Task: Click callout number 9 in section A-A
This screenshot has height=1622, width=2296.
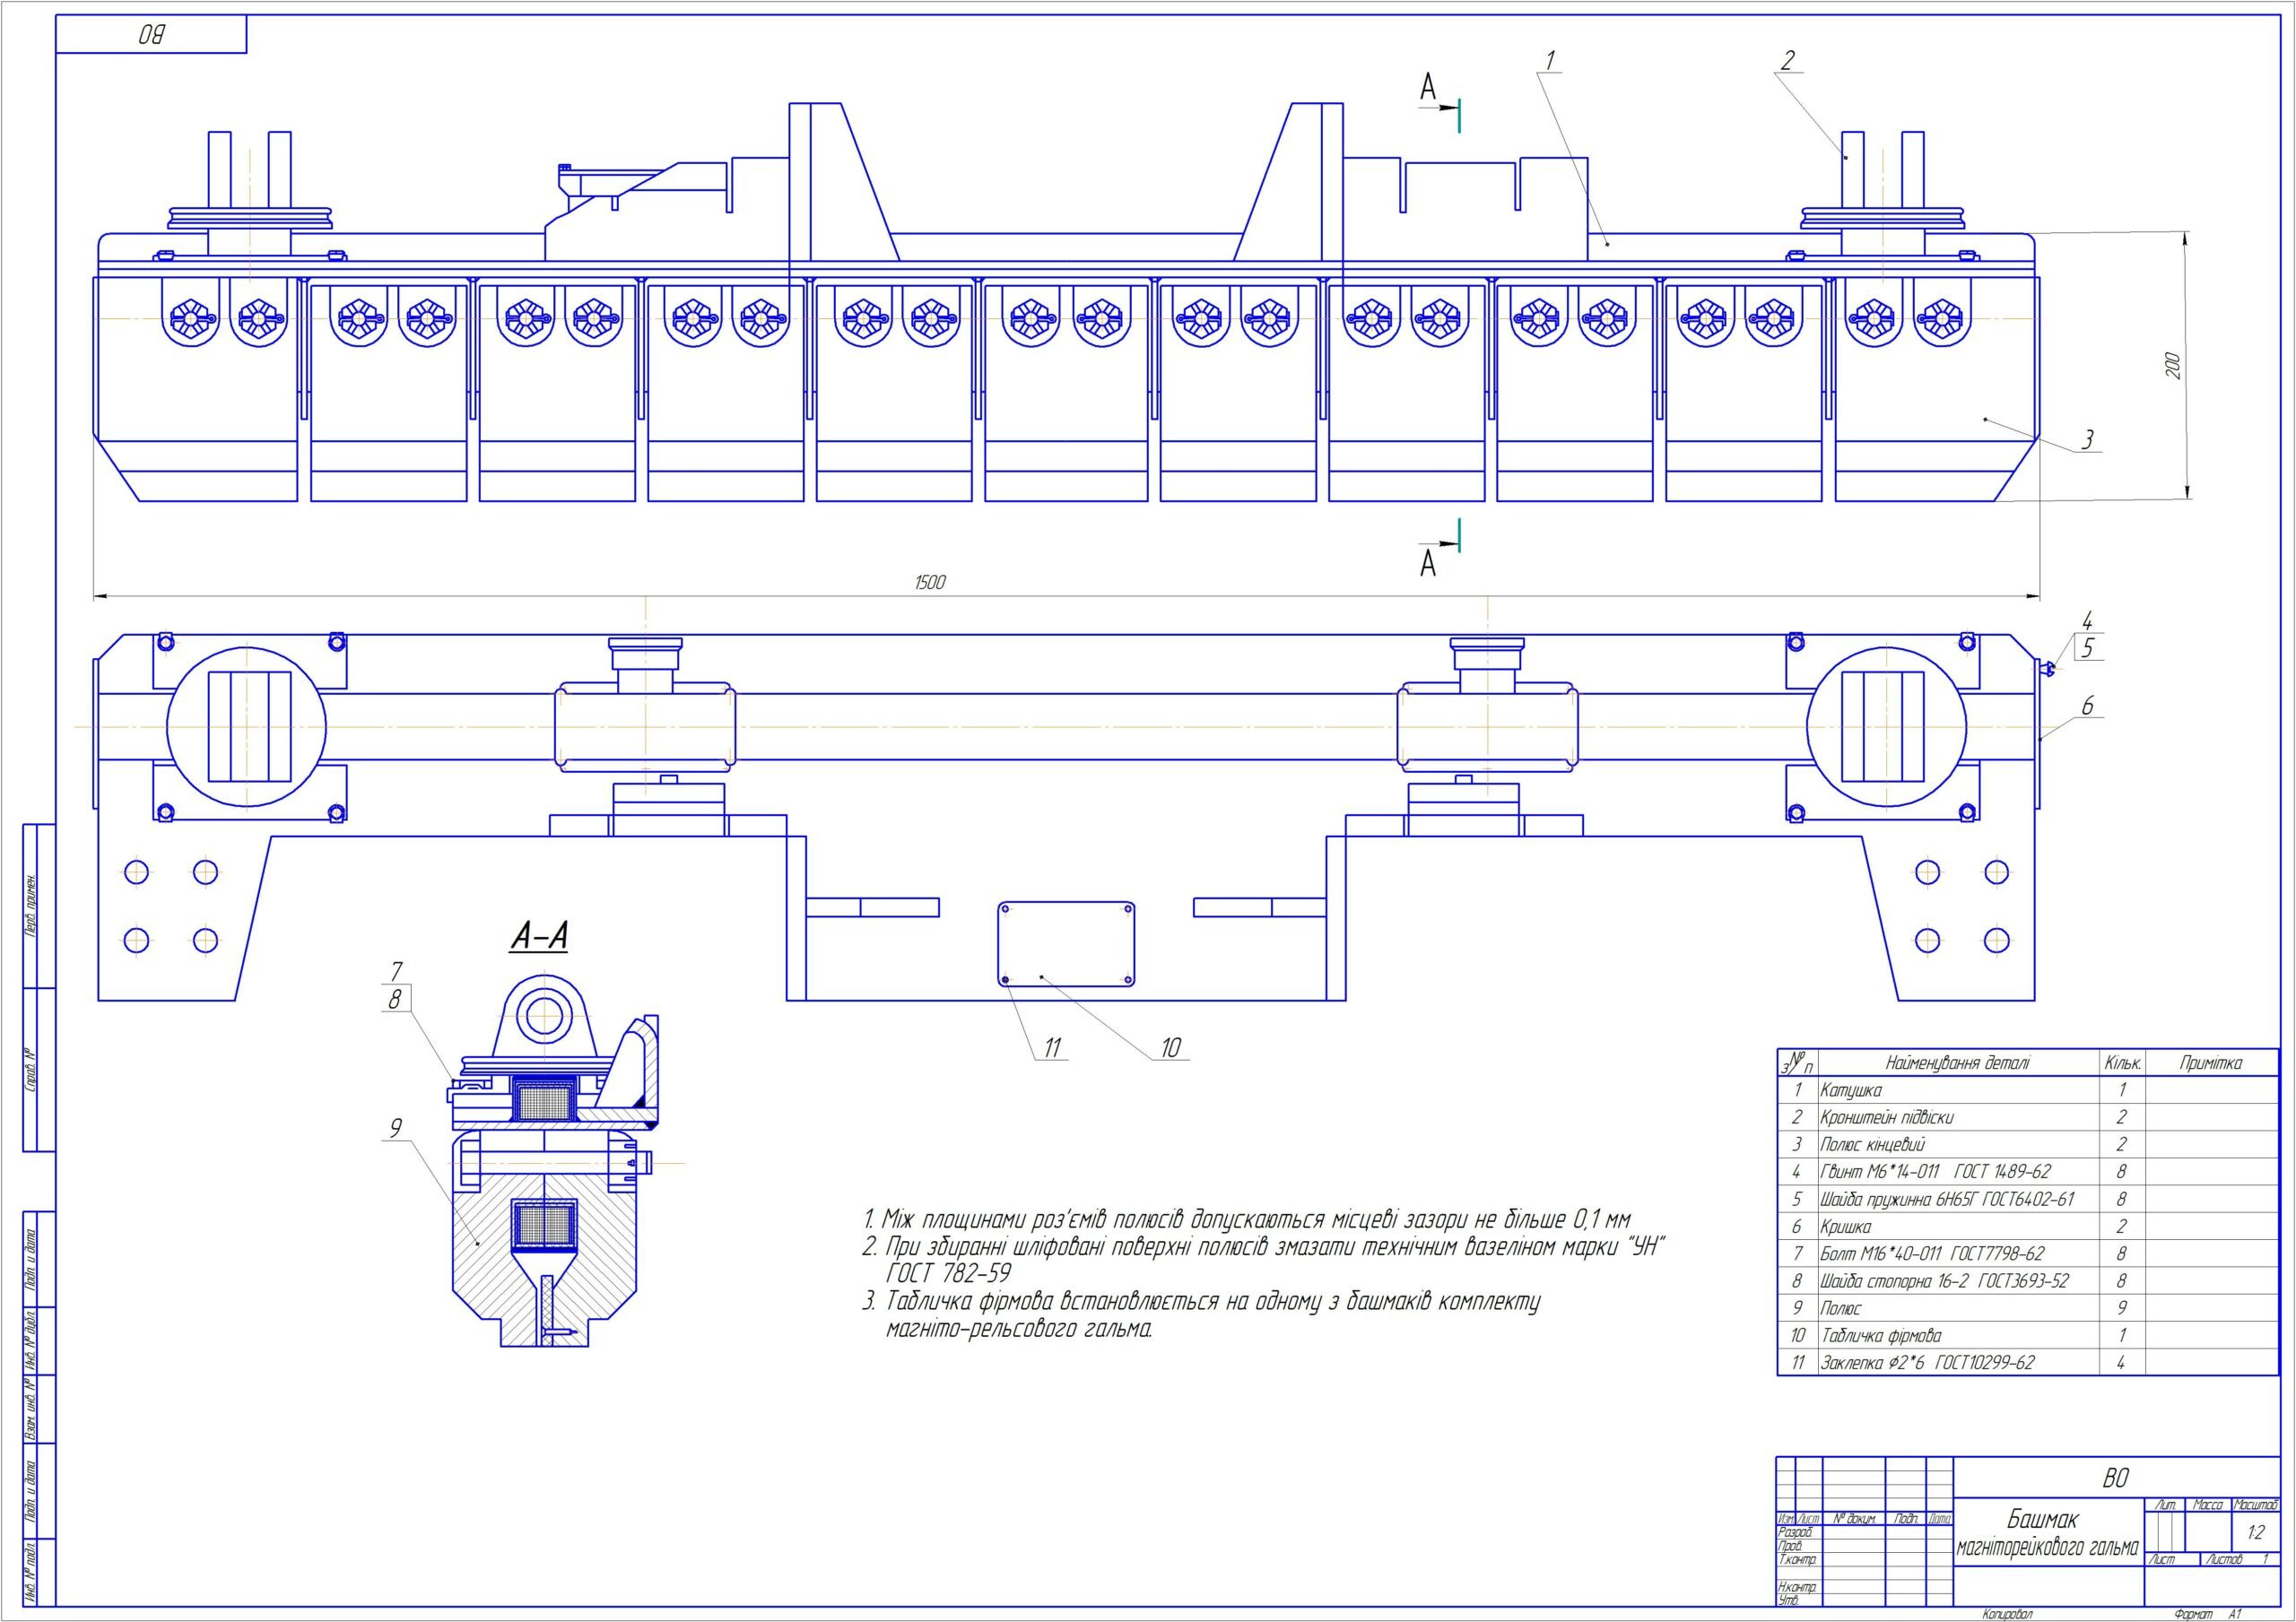Action: [396, 1128]
